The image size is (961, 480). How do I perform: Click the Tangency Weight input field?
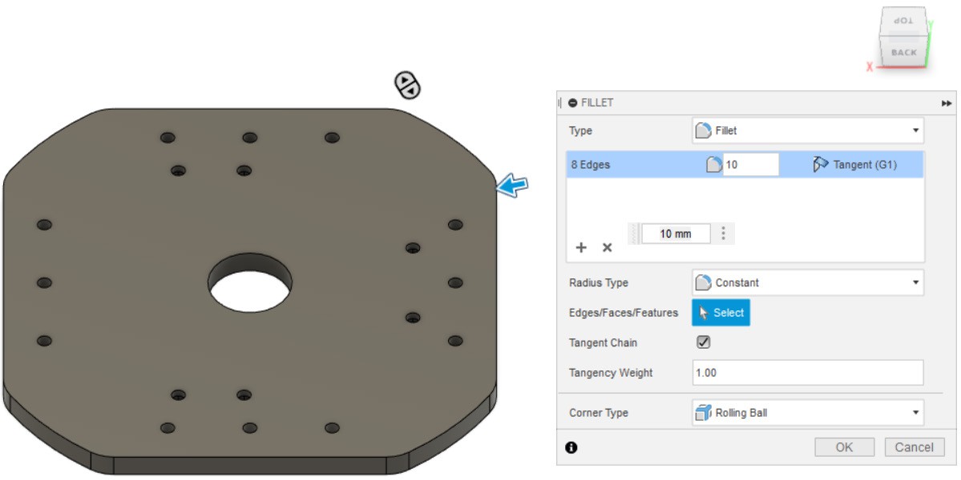click(x=807, y=373)
